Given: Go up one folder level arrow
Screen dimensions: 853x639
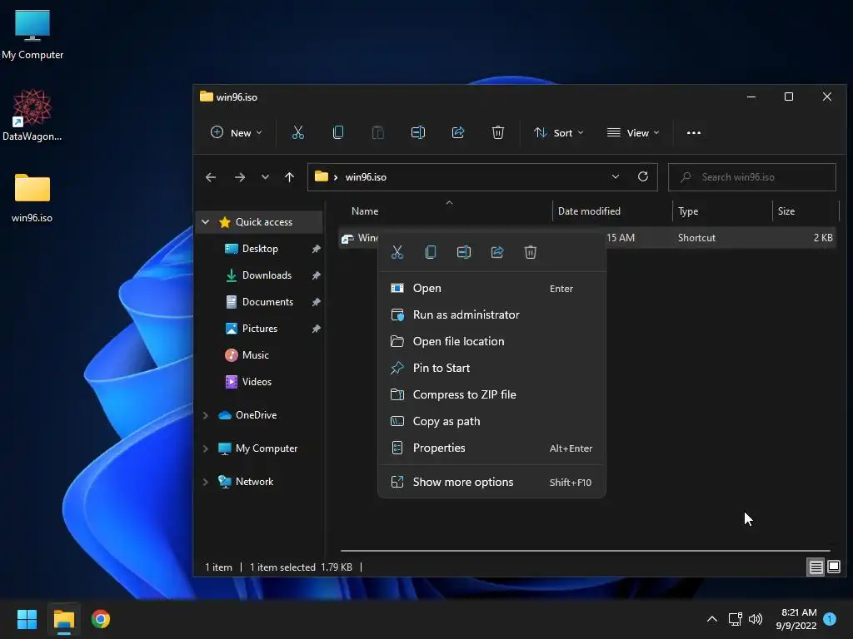Looking at the screenshot, I should point(289,177).
